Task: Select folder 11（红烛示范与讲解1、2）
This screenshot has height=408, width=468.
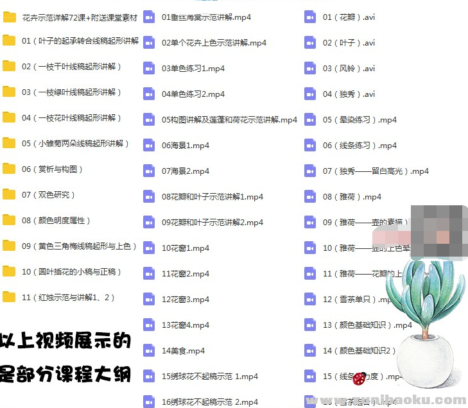Action: (x=69, y=298)
